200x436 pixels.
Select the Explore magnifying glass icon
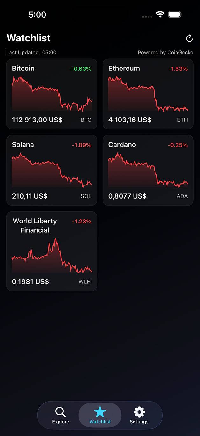(60, 411)
